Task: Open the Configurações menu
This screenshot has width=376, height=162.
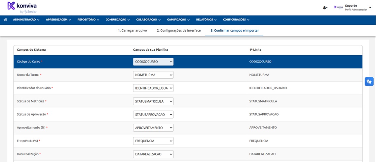Action: click(236, 20)
